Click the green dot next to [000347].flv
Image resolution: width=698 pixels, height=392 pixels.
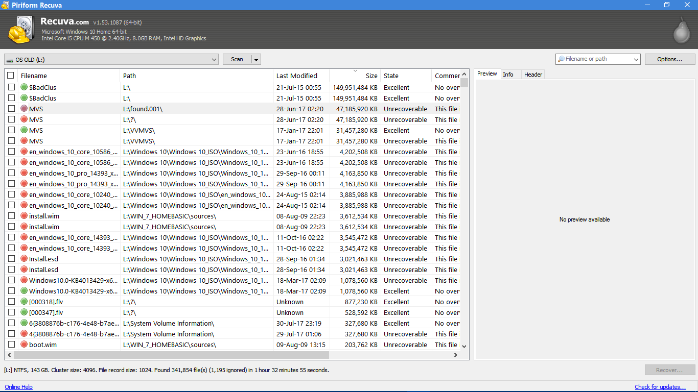click(x=24, y=312)
